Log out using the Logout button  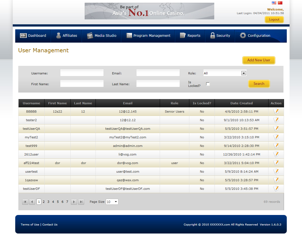pos(274,20)
